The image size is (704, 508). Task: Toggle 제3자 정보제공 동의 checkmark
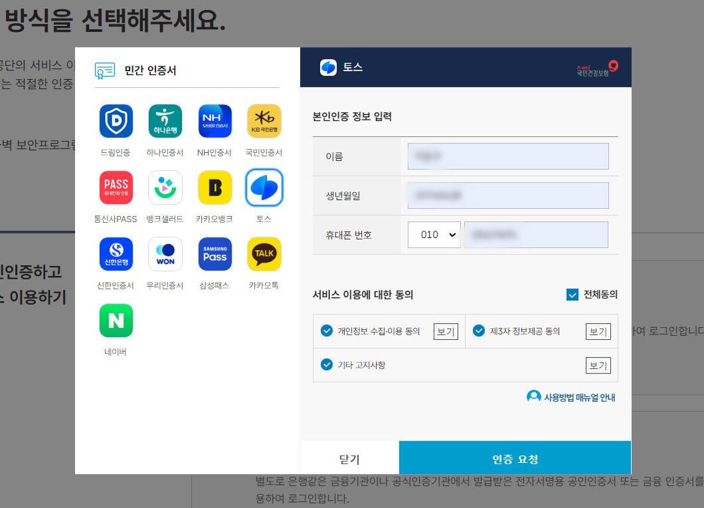(479, 330)
